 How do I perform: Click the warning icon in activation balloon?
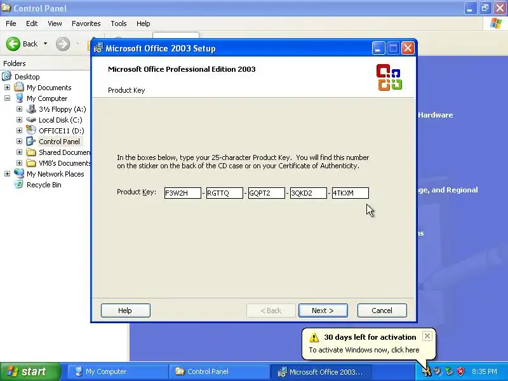point(314,337)
